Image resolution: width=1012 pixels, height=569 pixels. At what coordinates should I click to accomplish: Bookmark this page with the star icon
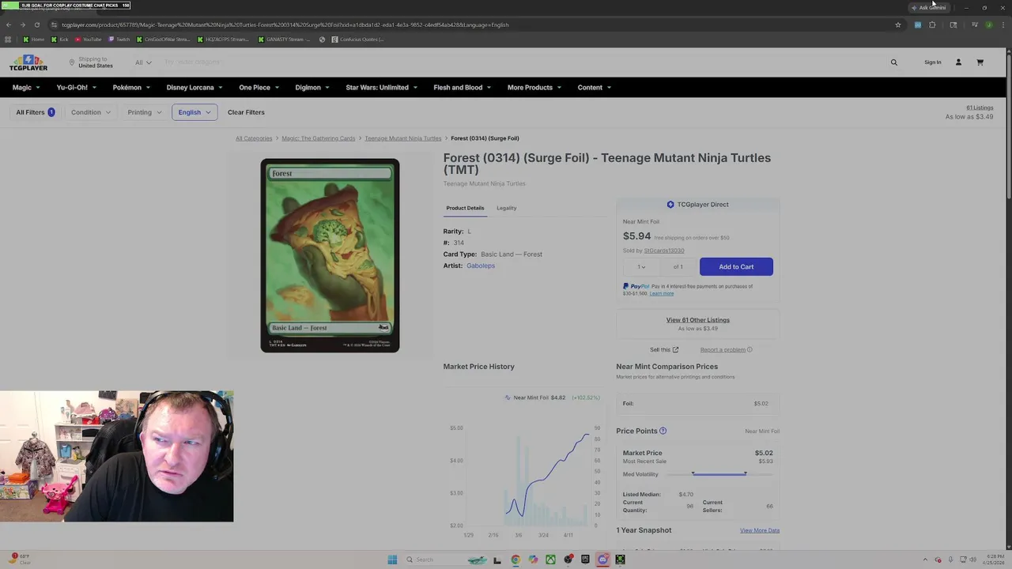(898, 24)
